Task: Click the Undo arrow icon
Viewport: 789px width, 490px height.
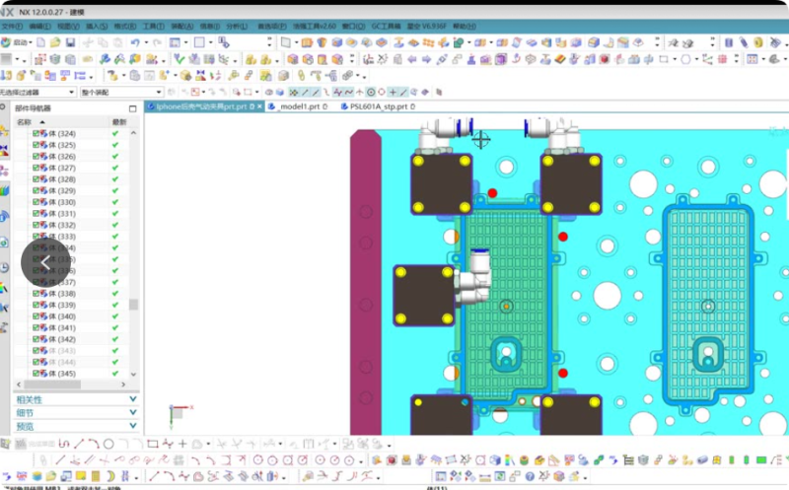Action: [134, 42]
